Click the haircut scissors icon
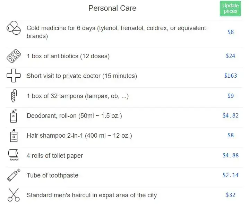Image resolution: width=249 pixels, height=208 pixels. pos(14,195)
